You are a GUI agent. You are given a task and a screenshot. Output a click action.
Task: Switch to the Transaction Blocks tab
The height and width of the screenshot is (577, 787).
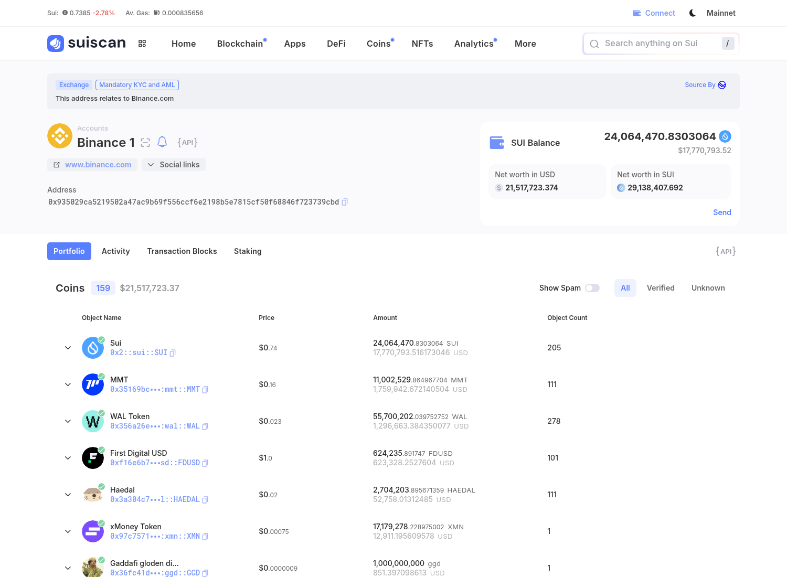click(x=182, y=251)
